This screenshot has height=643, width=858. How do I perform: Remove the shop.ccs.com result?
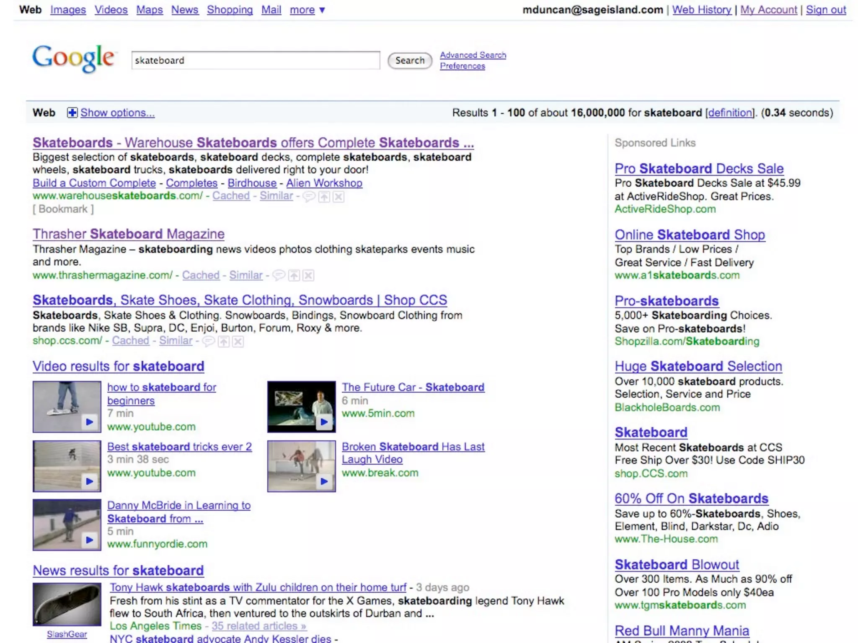click(238, 342)
